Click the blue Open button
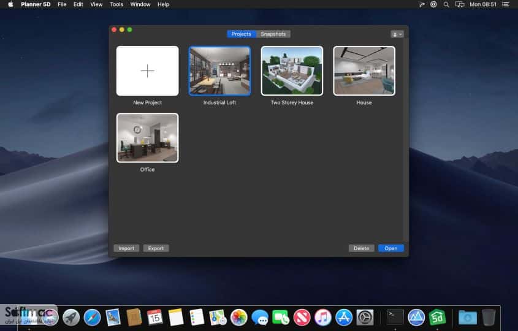The image size is (518, 331). tap(391, 248)
